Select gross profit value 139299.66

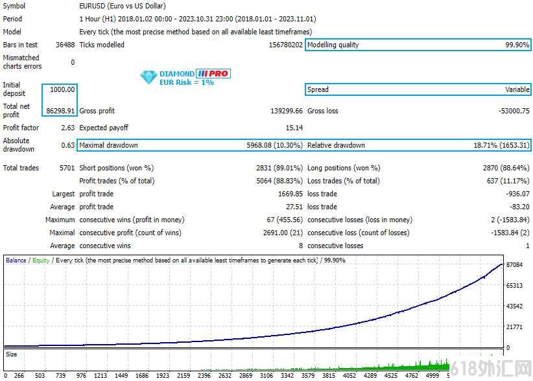coord(286,111)
